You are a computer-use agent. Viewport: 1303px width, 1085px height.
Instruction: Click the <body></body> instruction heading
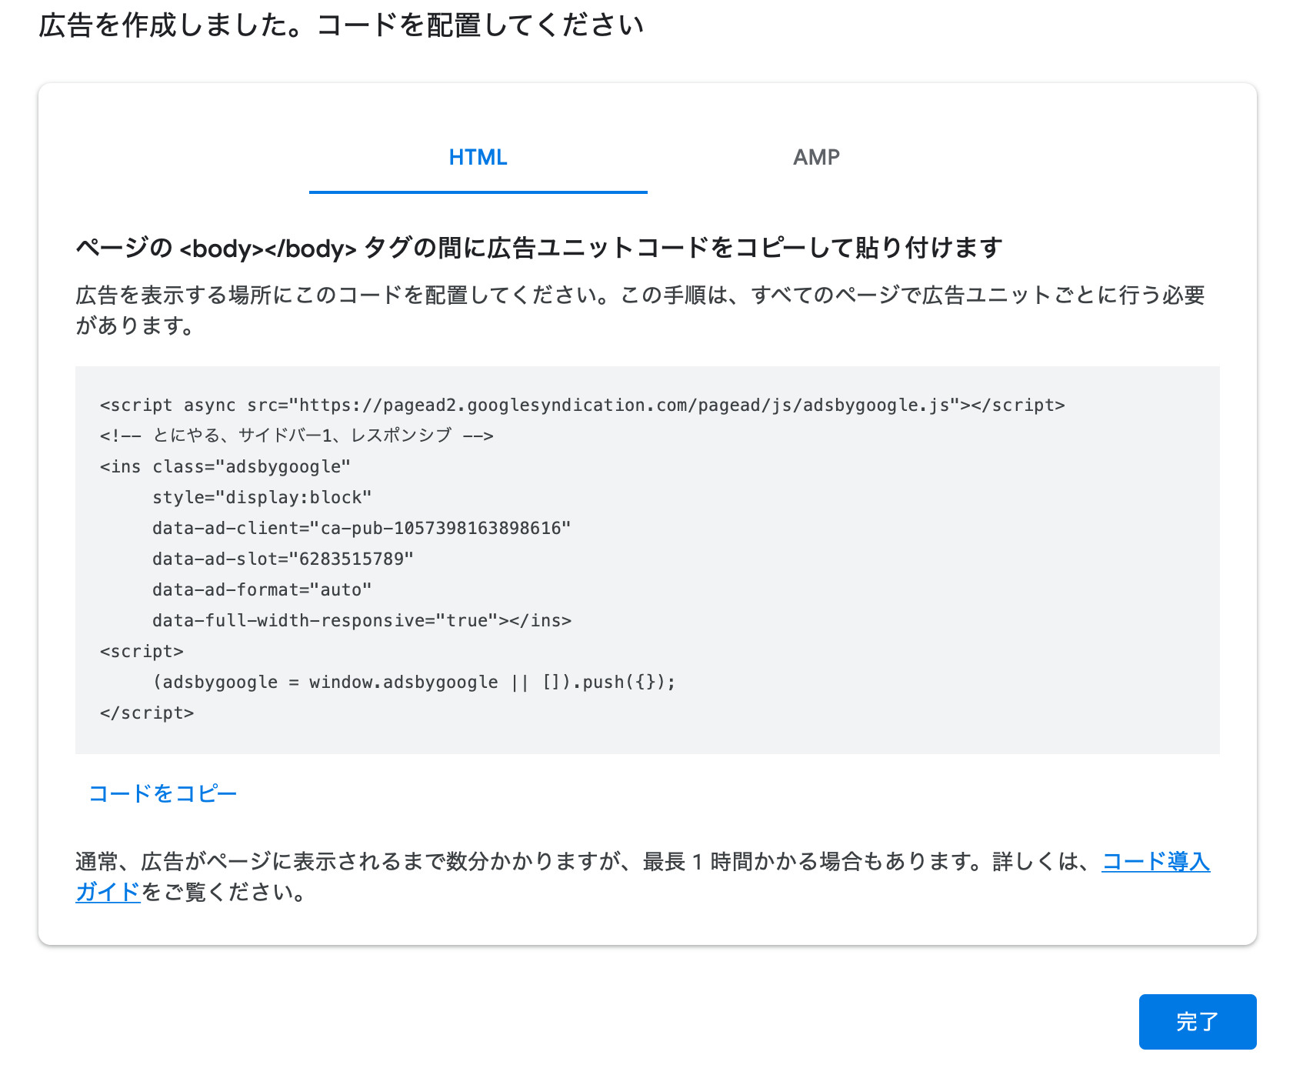coord(539,248)
